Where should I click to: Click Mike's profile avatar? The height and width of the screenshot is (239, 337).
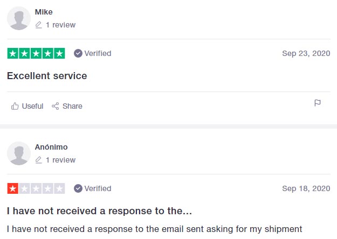coord(19,18)
